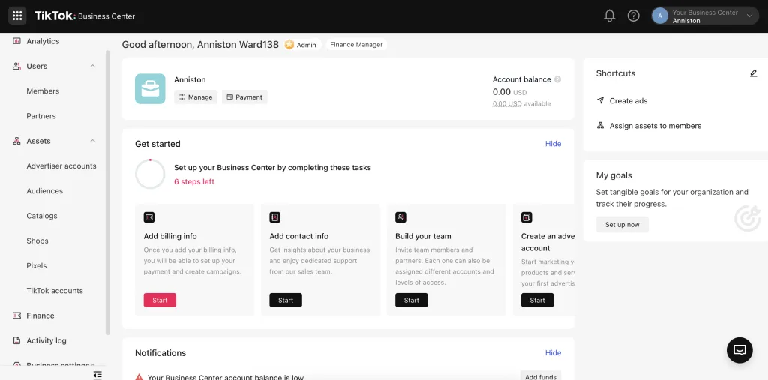Click the account balance info icon
768x380 pixels.
coord(557,79)
